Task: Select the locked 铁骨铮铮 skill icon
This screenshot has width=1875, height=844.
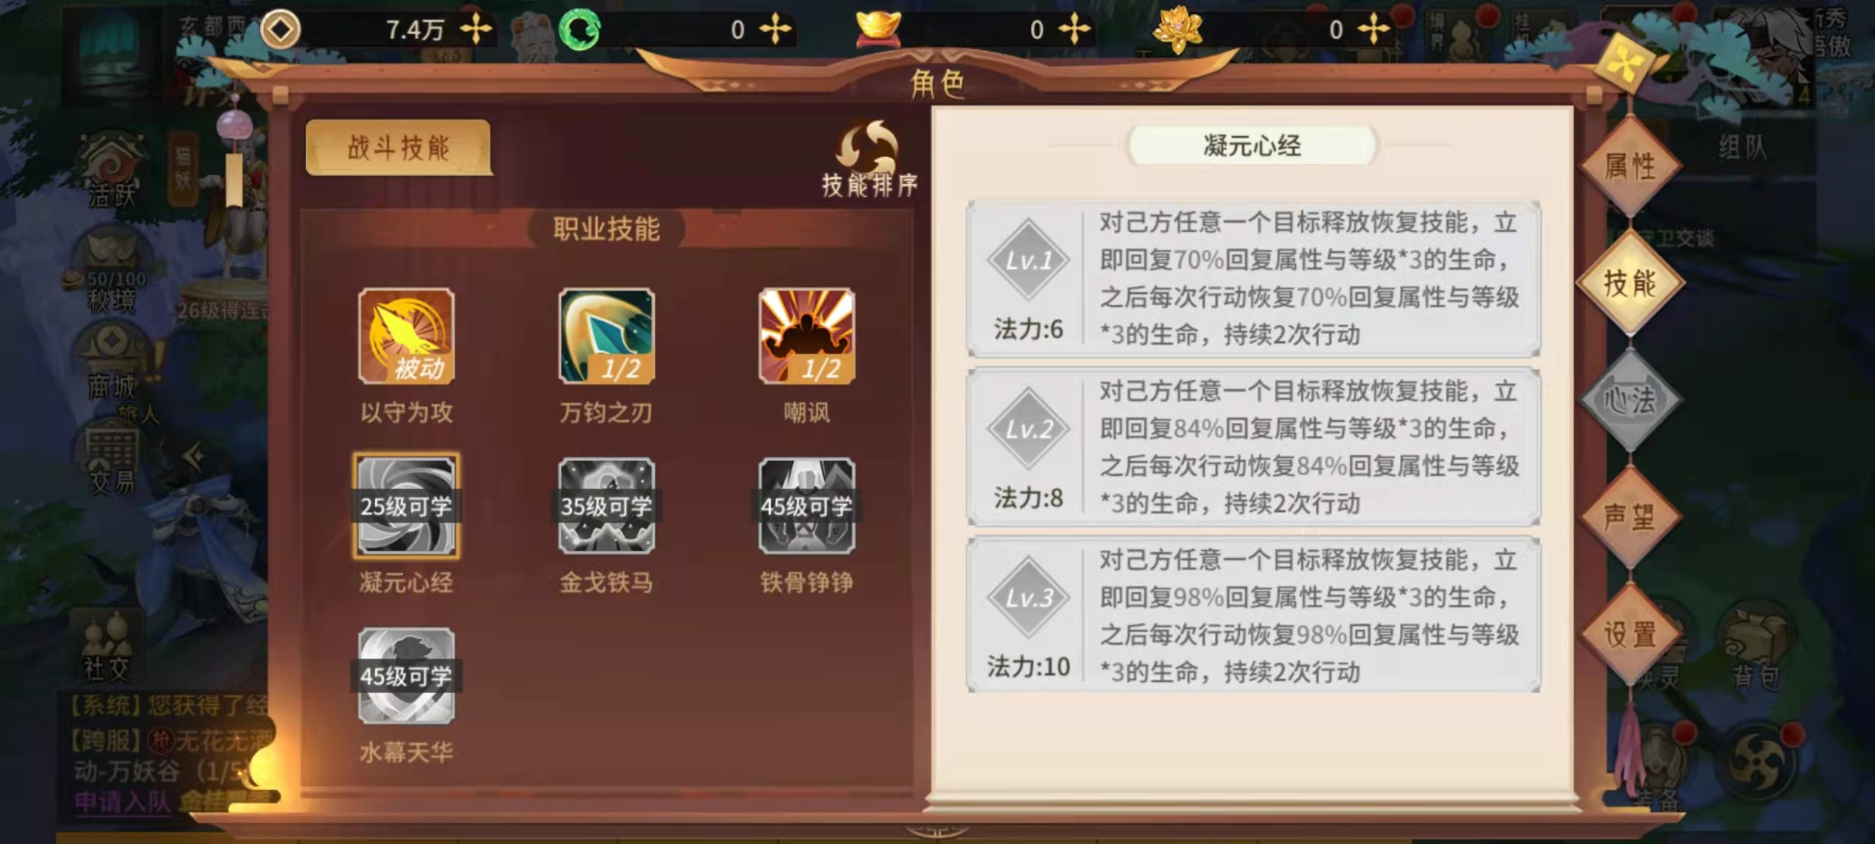Action: tap(806, 506)
